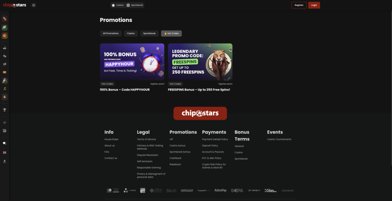Open the FREESPINS promo code banner
Screen dimensions: 392x201
200,62
